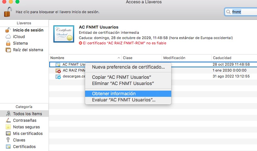Select the Claves category label
The image size is (257, 151).
(x=19, y=140)
